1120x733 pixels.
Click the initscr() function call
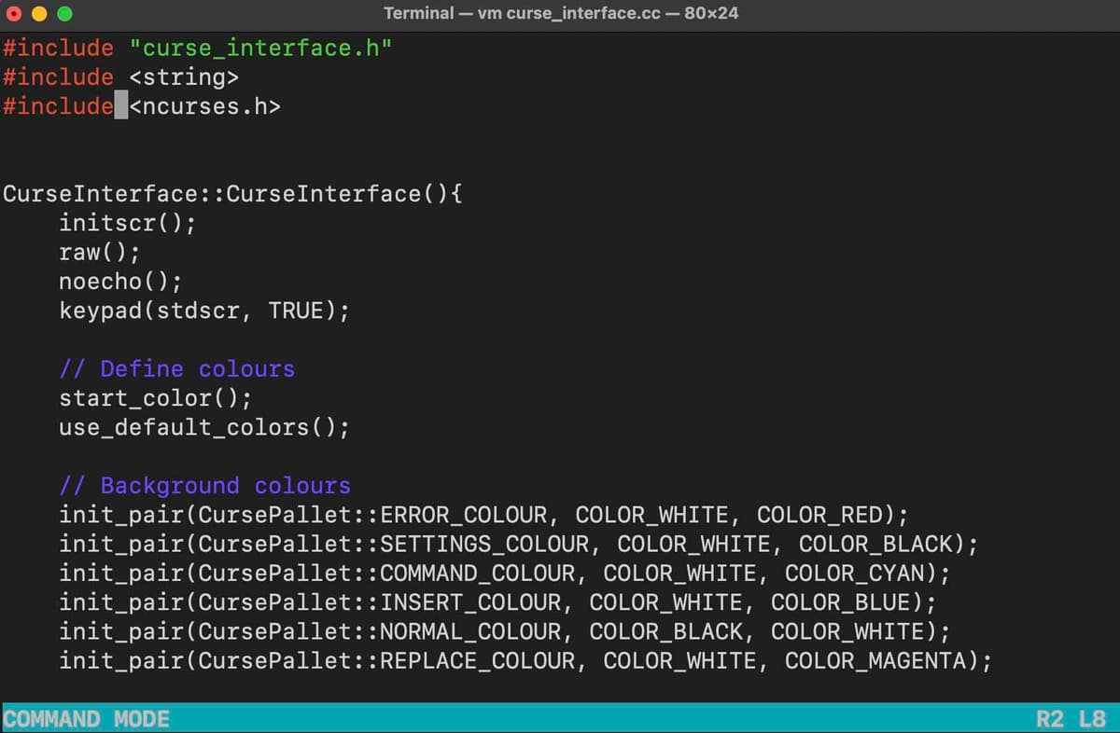pos(126,223)
